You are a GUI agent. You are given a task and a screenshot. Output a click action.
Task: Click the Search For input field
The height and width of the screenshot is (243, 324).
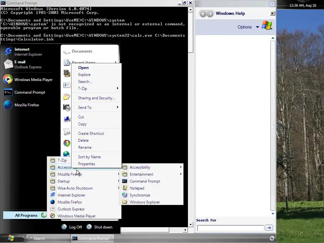(x=230, y=228)
